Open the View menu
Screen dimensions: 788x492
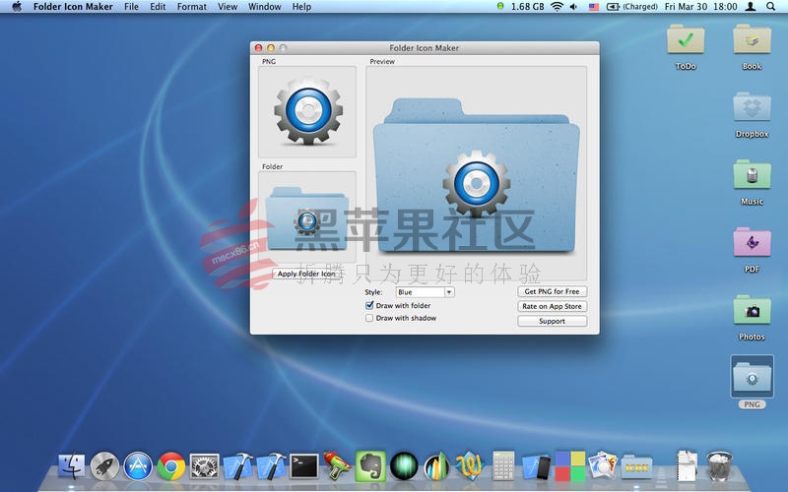pos(228,7)
